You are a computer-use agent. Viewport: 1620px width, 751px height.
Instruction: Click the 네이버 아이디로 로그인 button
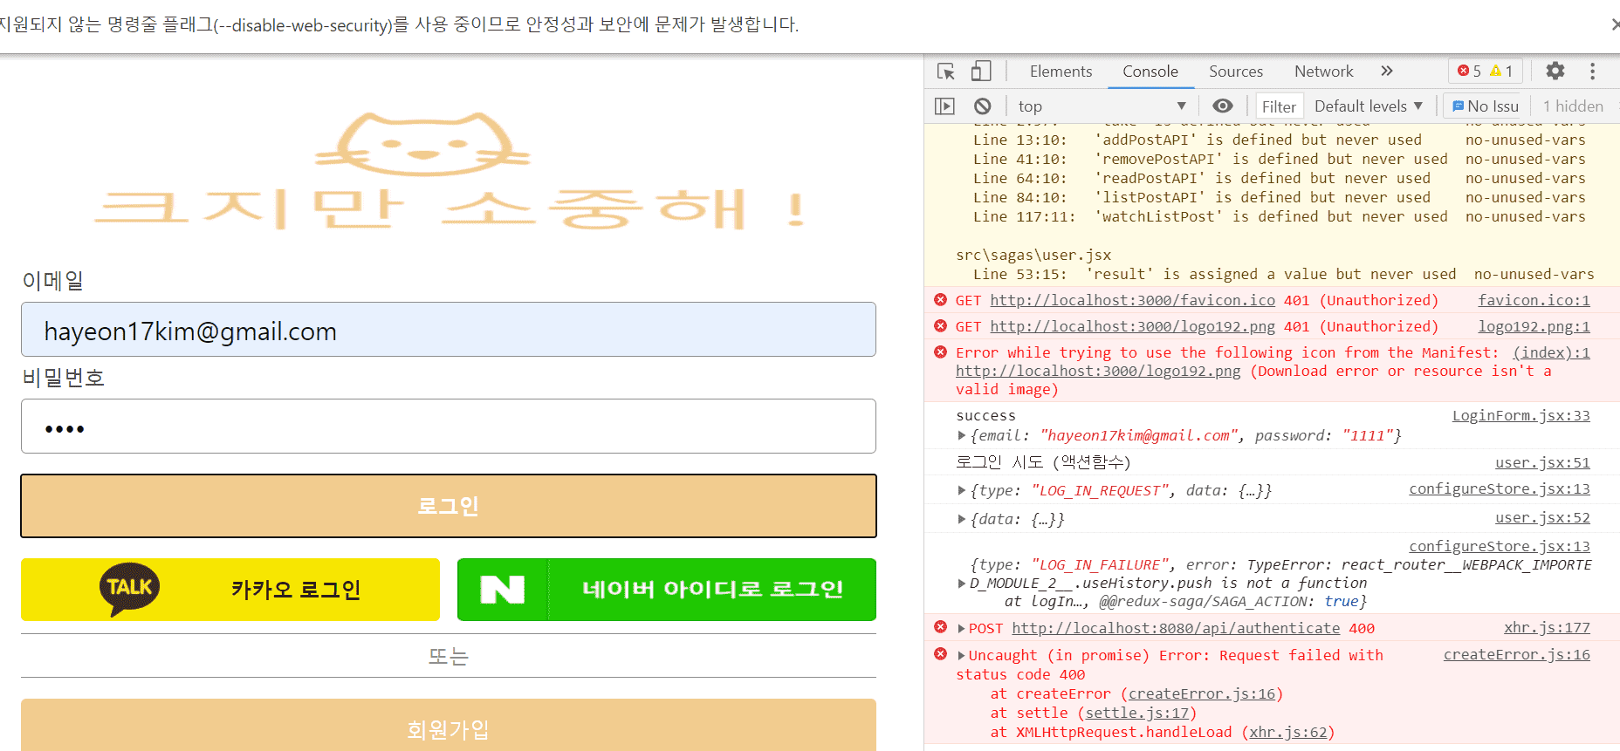(x=667, y=590)
